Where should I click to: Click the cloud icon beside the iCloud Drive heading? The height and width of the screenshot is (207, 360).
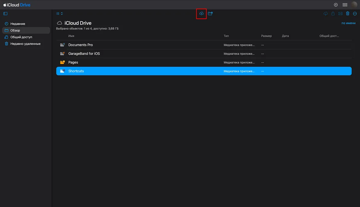59,23
